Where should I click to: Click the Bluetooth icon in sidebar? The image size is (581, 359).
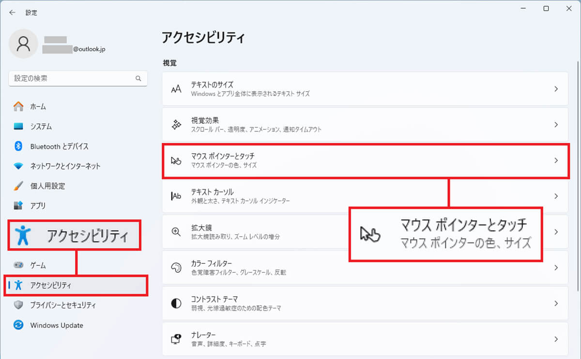(18, 146)
